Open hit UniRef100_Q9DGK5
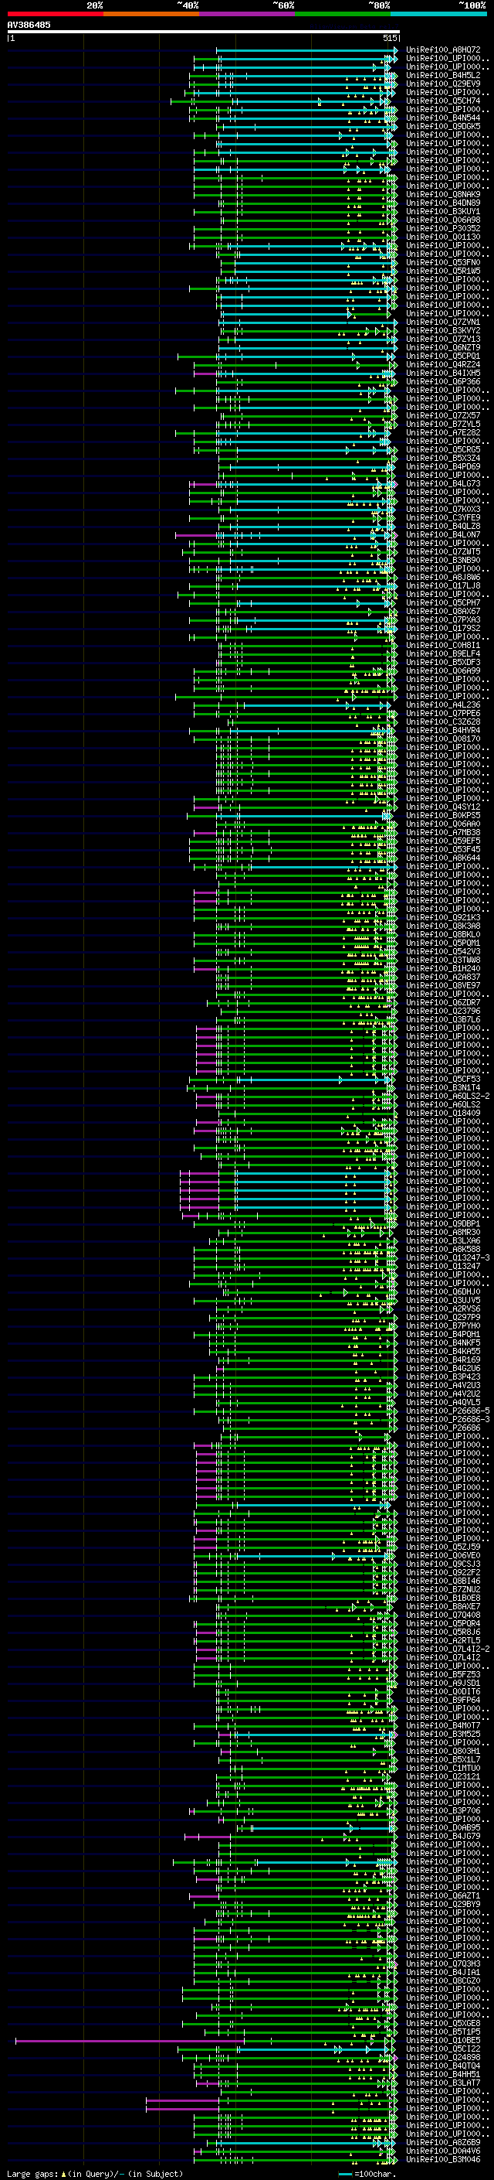The image size is (494, 2180). pyautogui.click(x=443, y=126)
